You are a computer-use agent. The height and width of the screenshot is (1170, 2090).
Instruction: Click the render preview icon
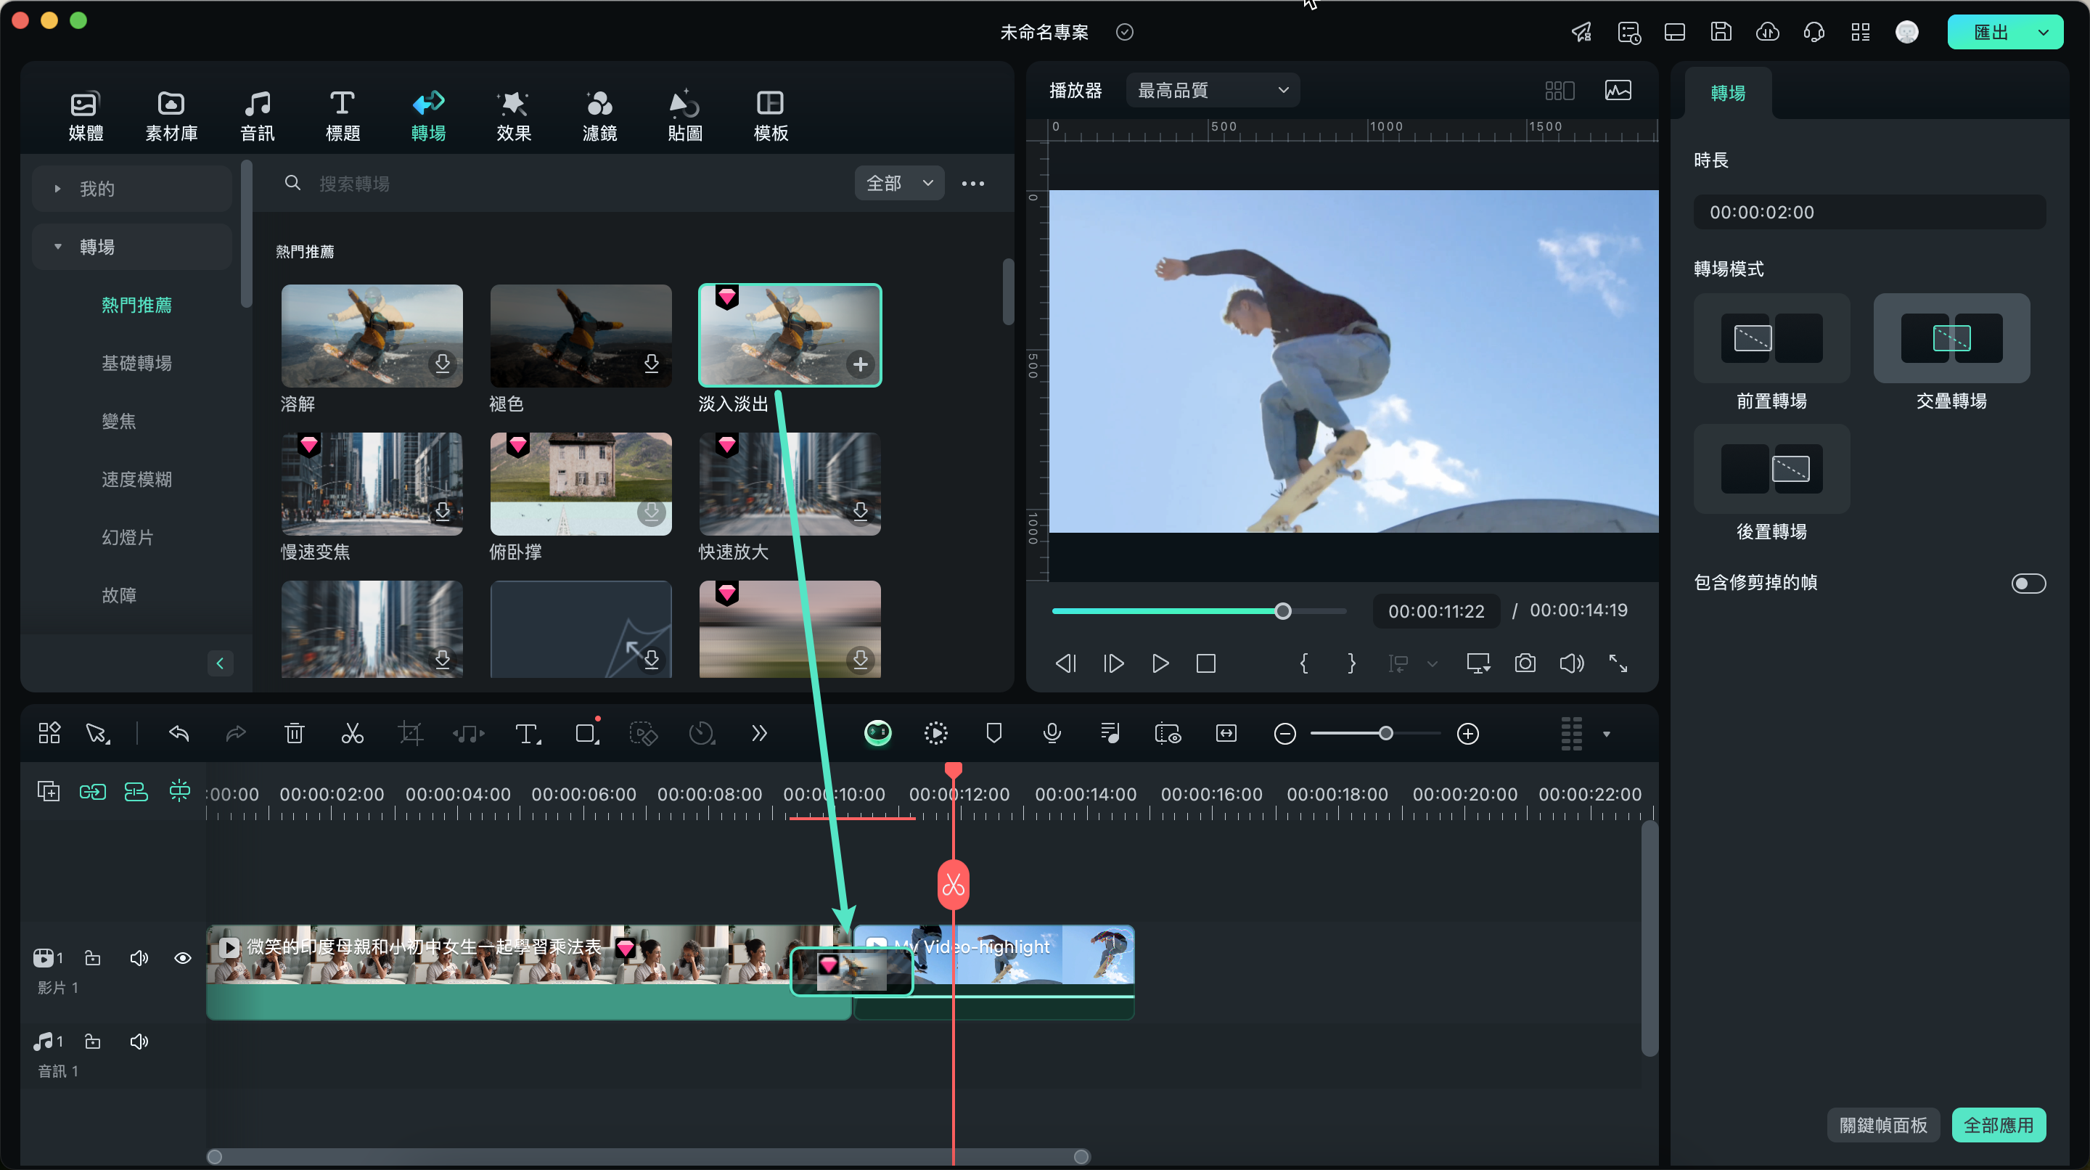coord(935,734)
